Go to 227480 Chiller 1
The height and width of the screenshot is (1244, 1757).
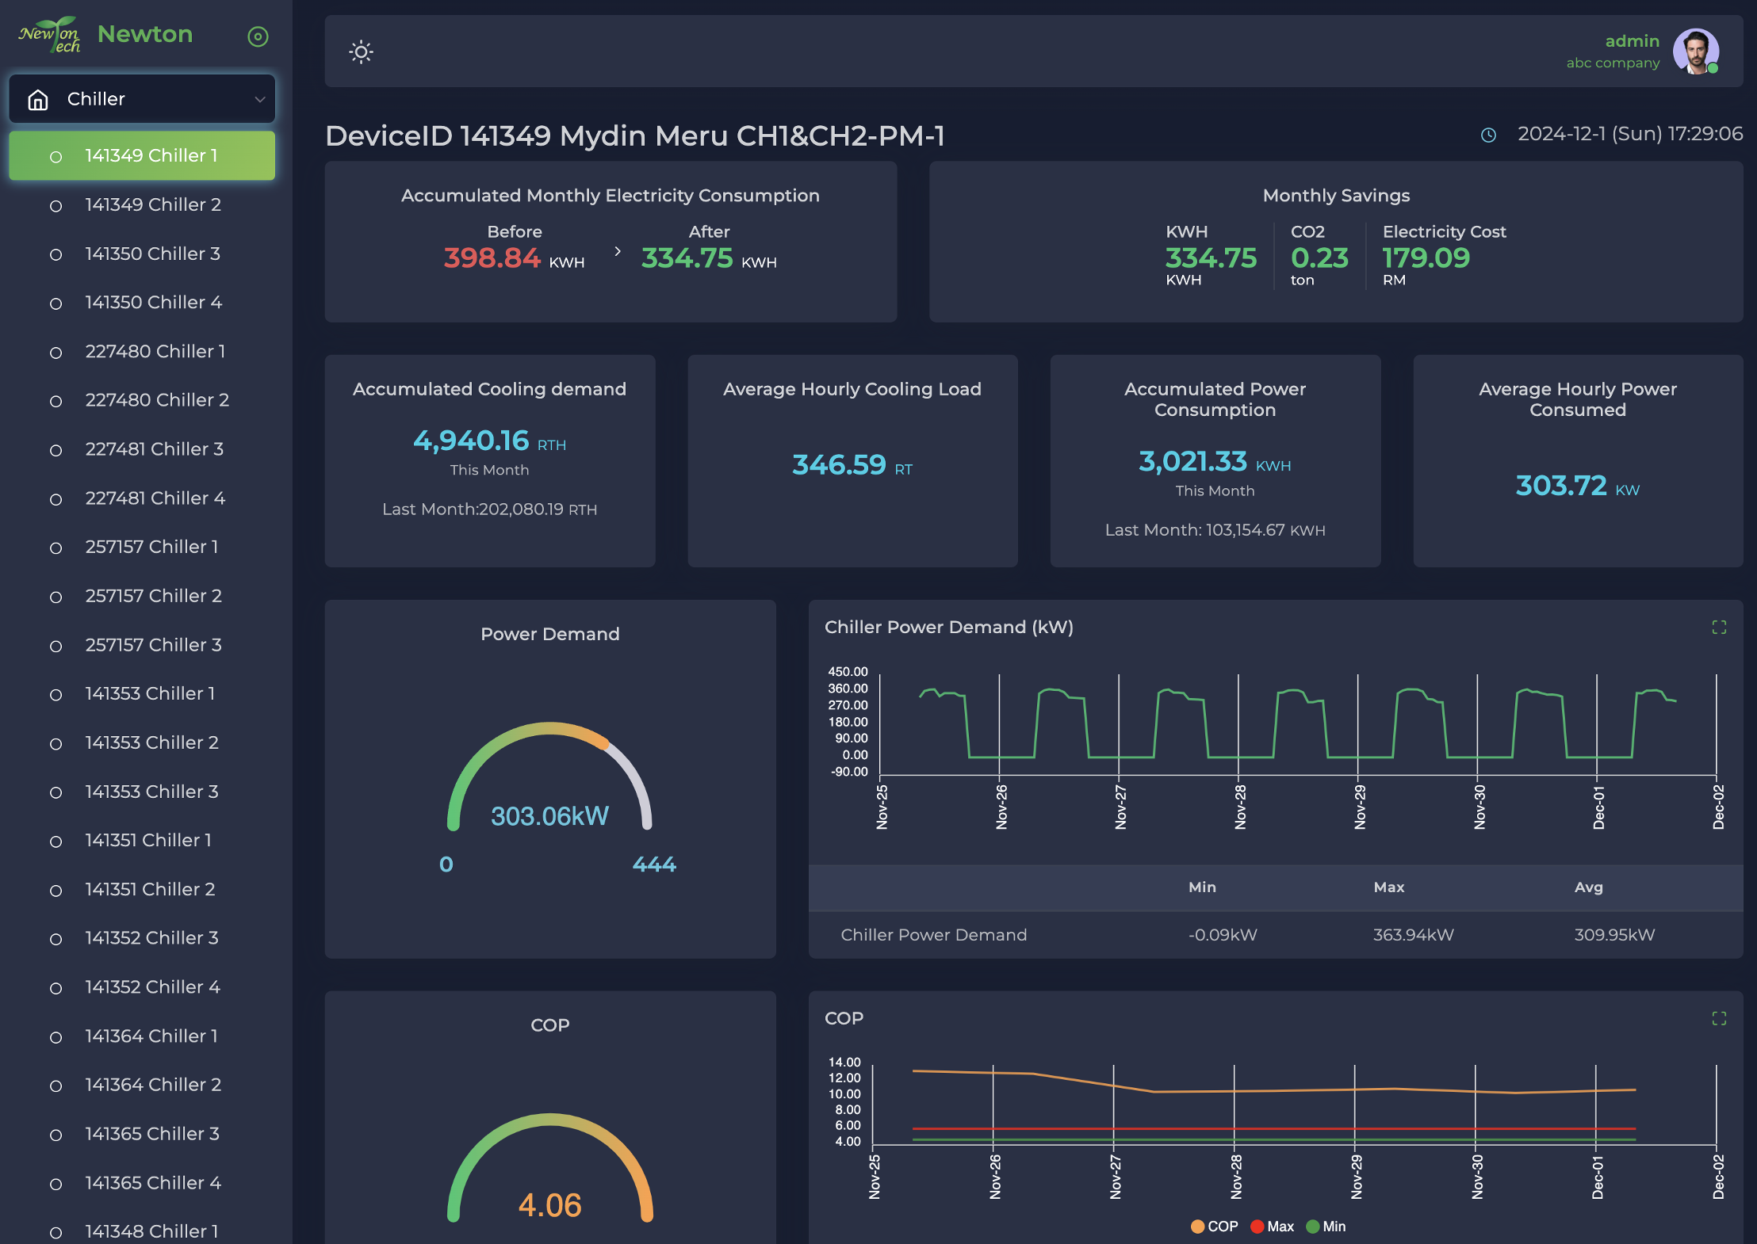click(142, 352)
